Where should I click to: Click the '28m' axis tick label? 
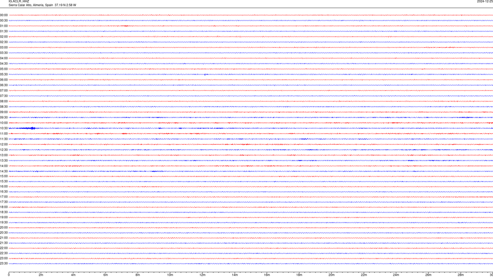click(461, 275)
